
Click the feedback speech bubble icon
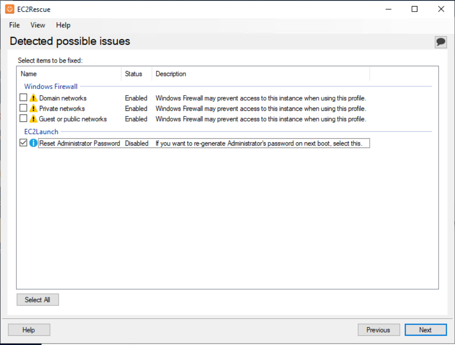441,42
